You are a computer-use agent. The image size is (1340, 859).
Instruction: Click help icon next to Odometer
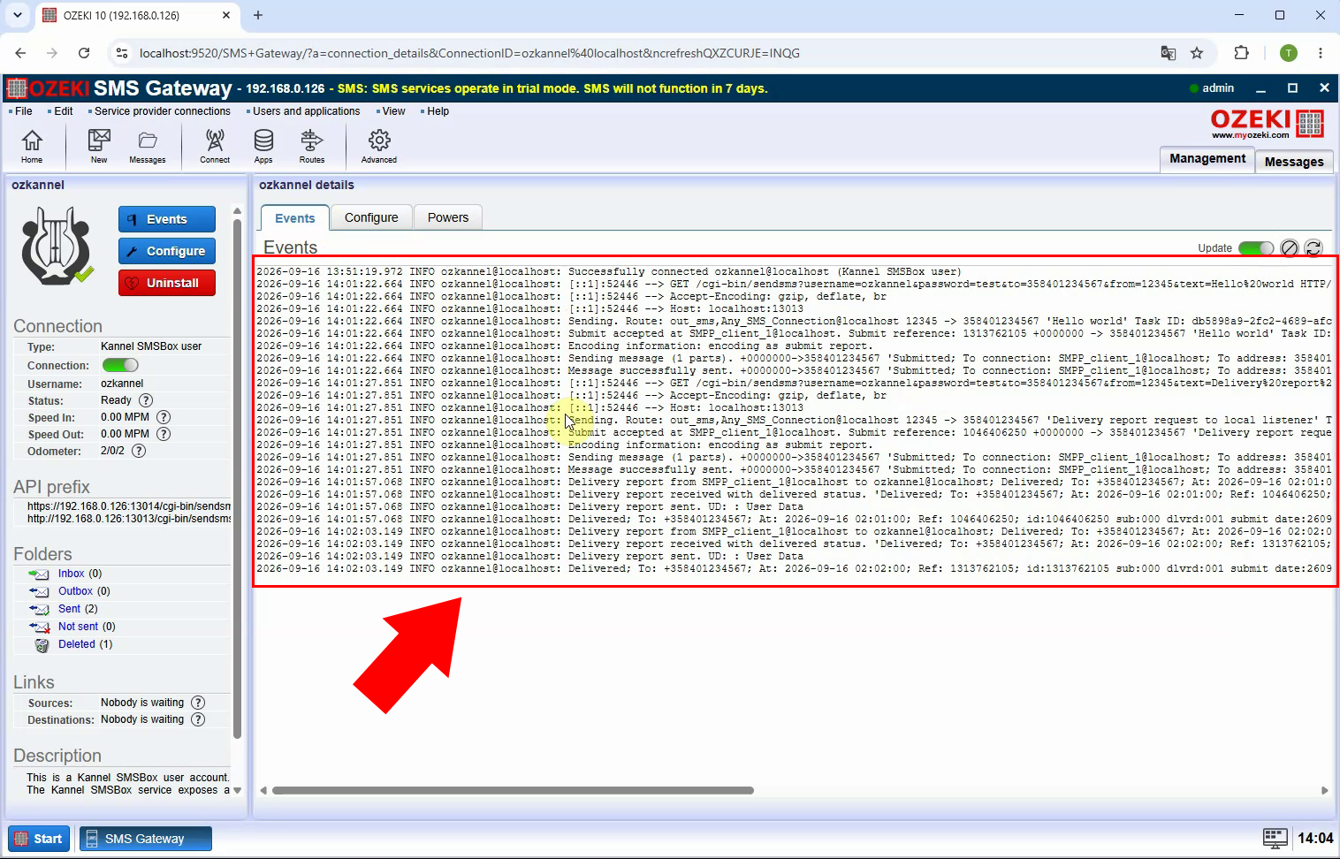tap(139, 451)
